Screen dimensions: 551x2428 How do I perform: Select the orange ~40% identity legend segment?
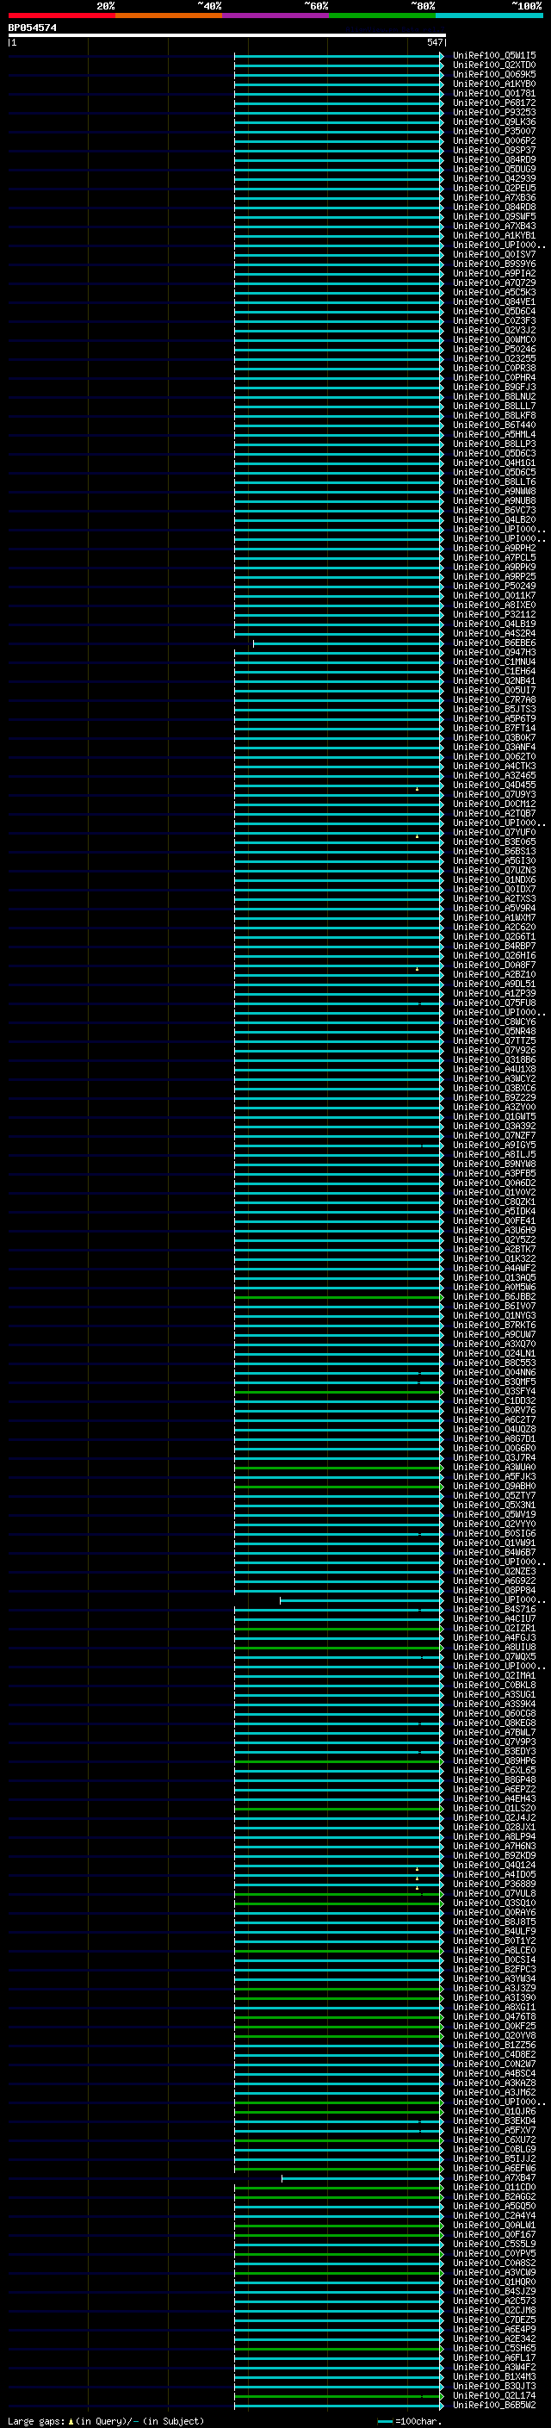[169, 16]
